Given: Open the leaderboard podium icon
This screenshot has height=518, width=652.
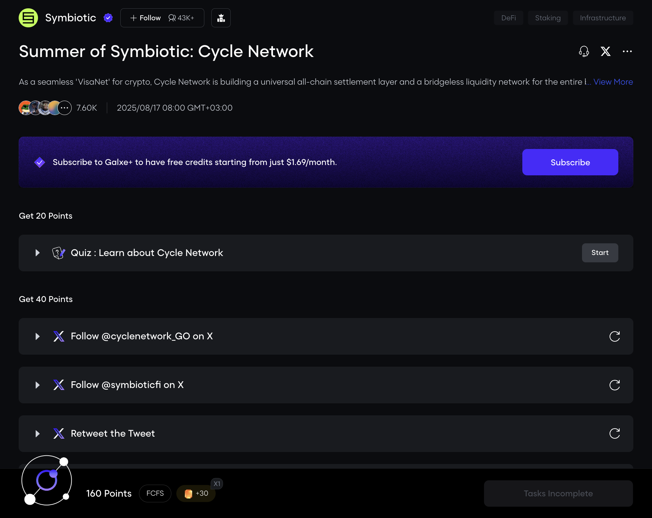Looking at the screenshot, I should tap(221, 18).
